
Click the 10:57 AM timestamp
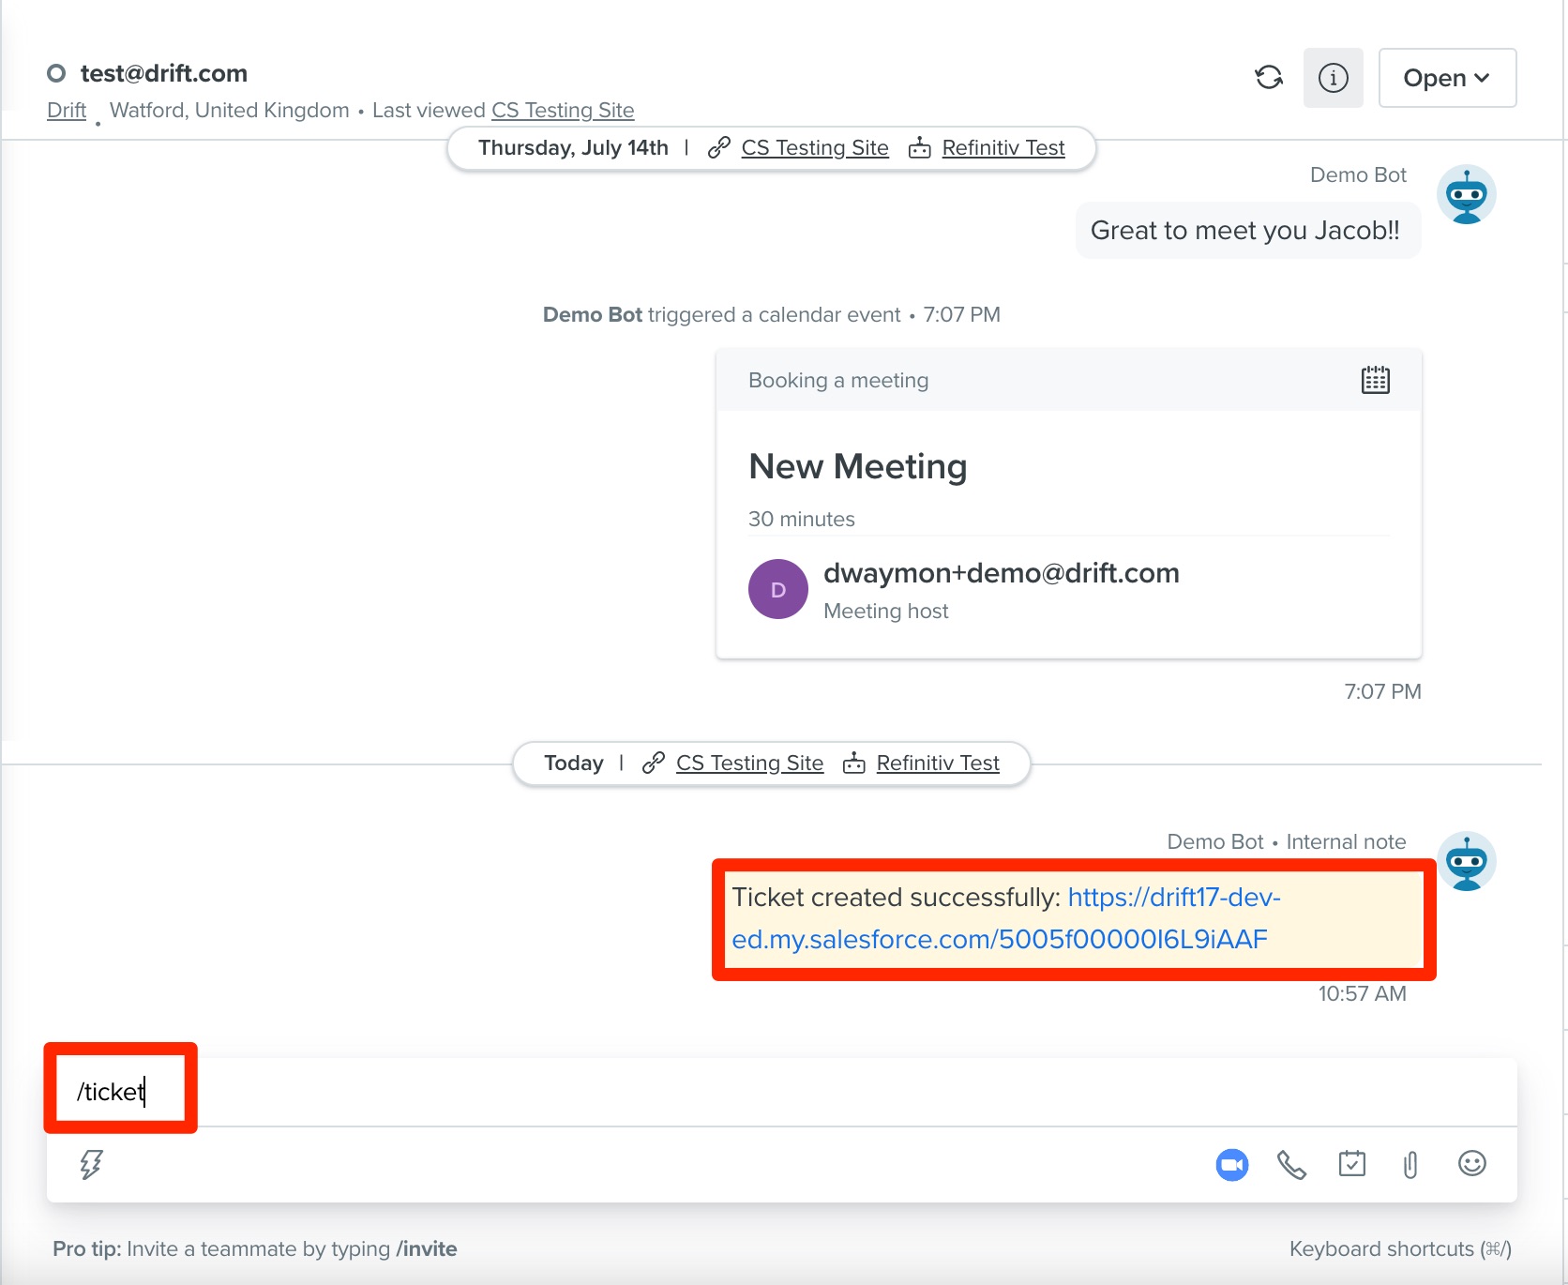coord(1362,993)
